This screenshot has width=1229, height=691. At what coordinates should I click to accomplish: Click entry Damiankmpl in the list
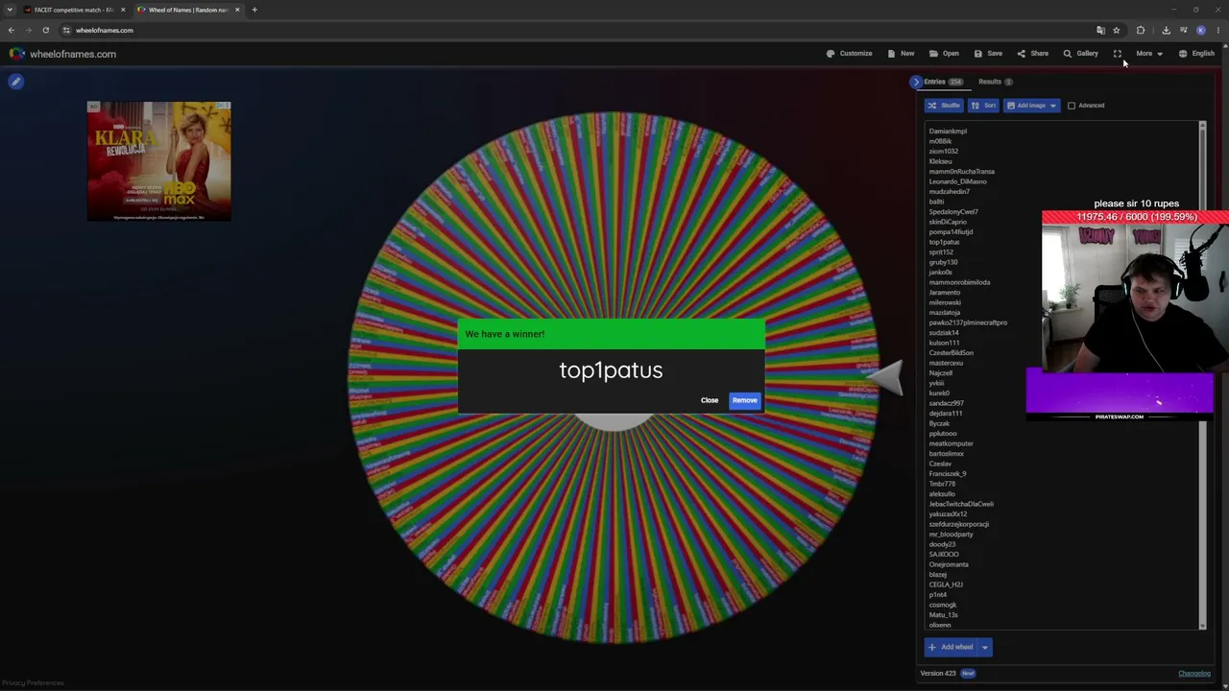tap(948, 131)
